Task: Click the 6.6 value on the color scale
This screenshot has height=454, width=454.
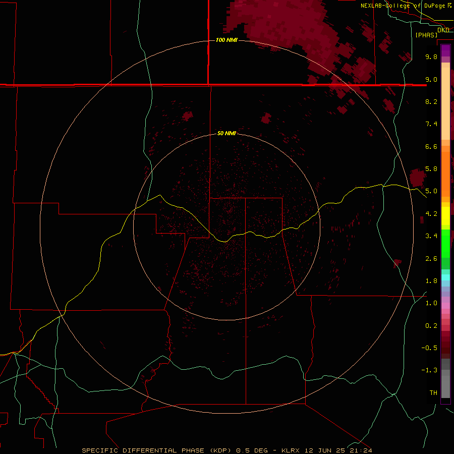Action: tap(431, 146)
